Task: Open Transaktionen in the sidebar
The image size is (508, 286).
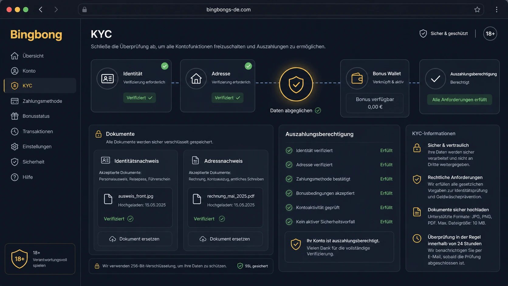Action: pos(40,132)
